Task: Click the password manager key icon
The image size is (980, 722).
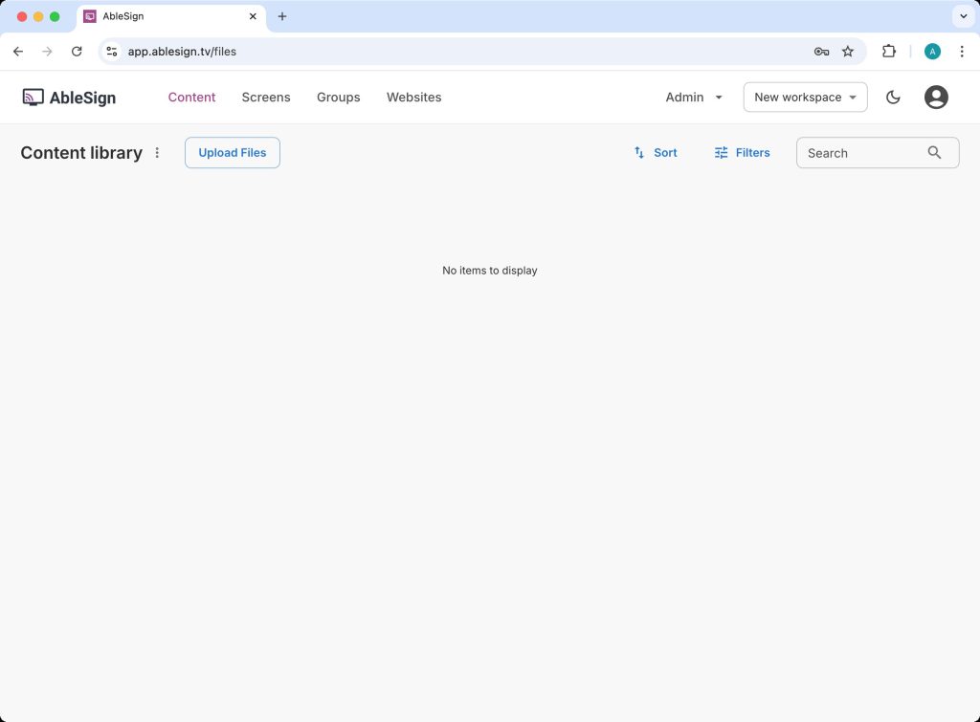Action: coord(821,52)
